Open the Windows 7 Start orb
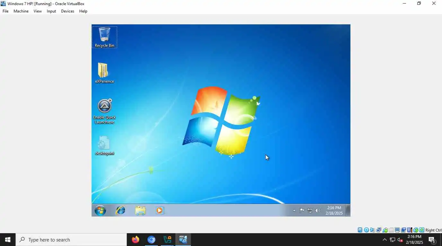 pyautogui.click(x=100, y=210)
